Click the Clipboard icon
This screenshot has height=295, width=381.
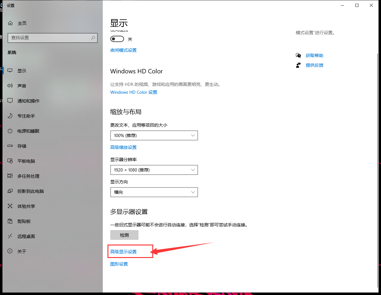click(x=10, y=221)
